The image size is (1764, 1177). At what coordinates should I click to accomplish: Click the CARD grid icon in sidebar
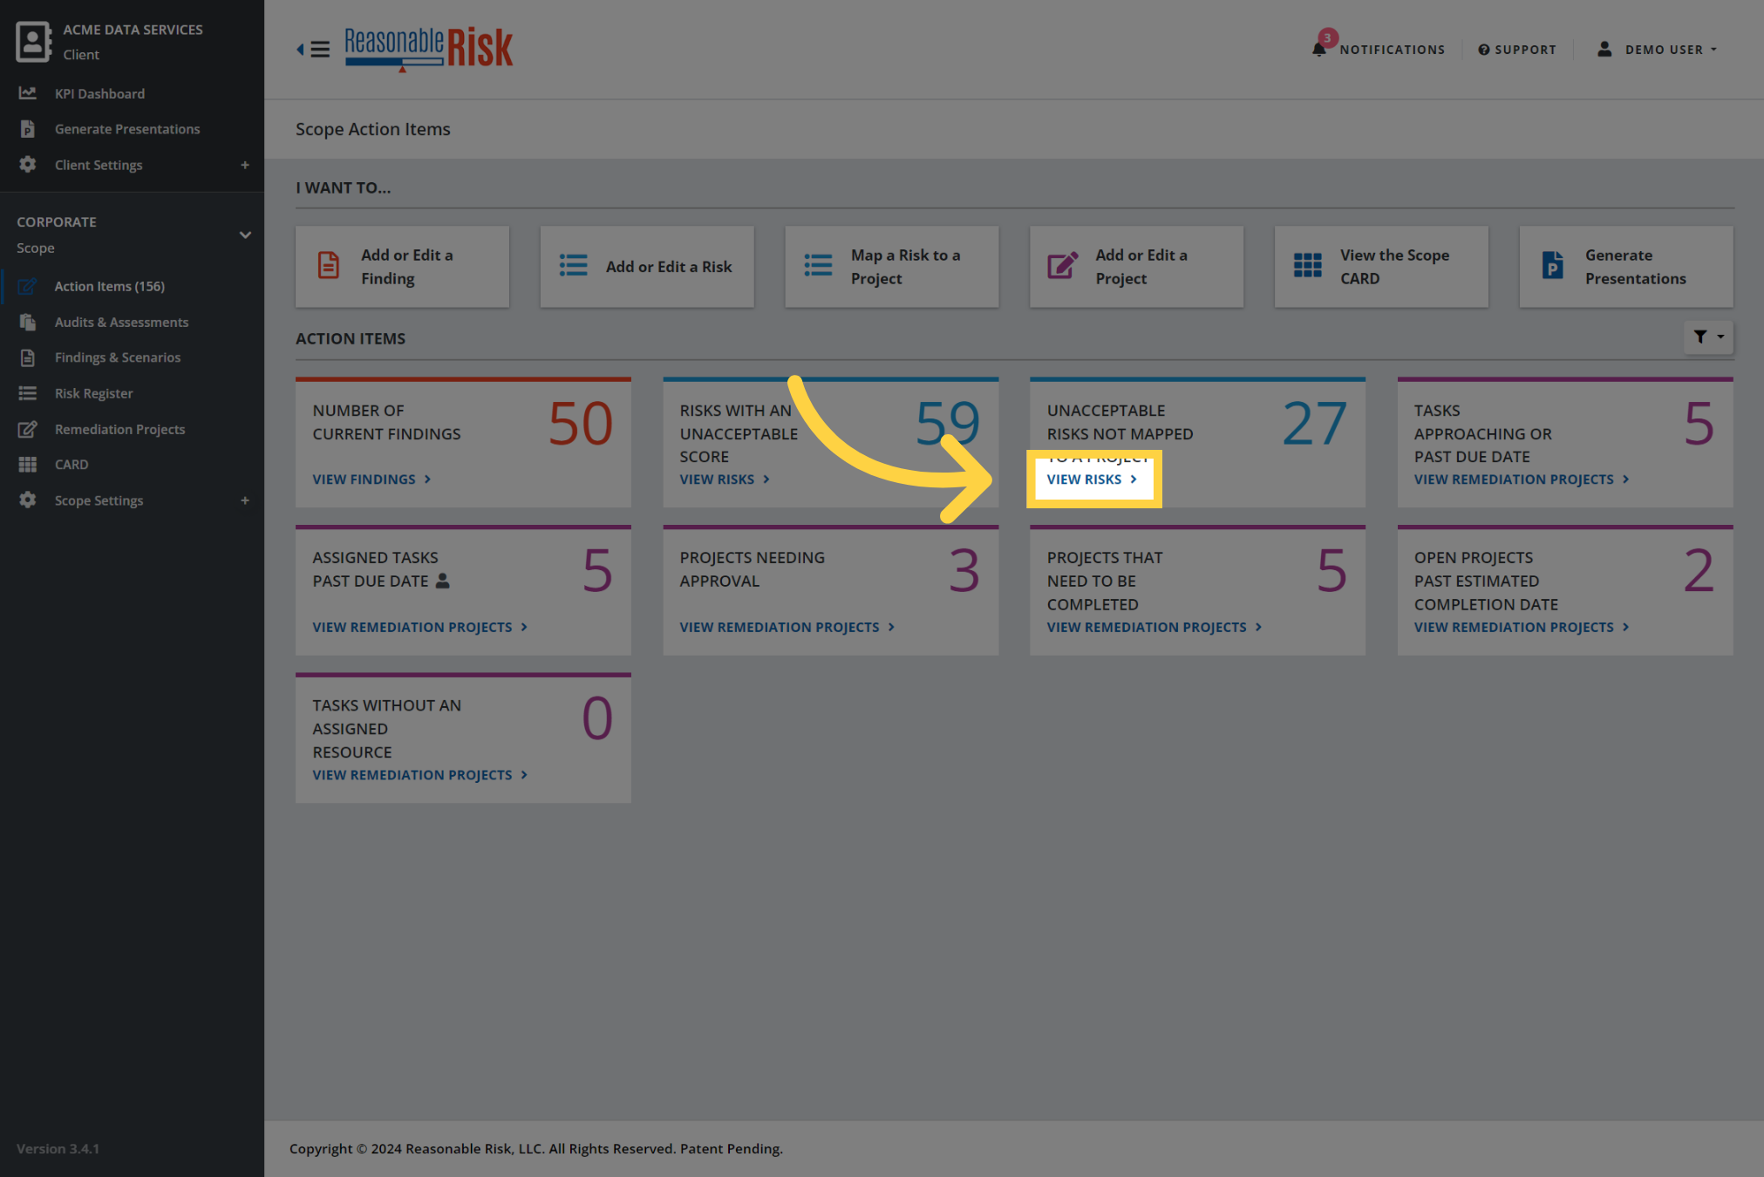click(28, 465)
